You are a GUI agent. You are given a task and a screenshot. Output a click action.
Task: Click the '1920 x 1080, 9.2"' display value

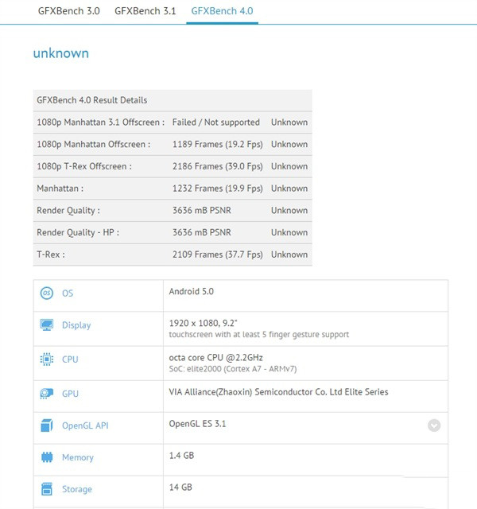click(x=203, y=324)
